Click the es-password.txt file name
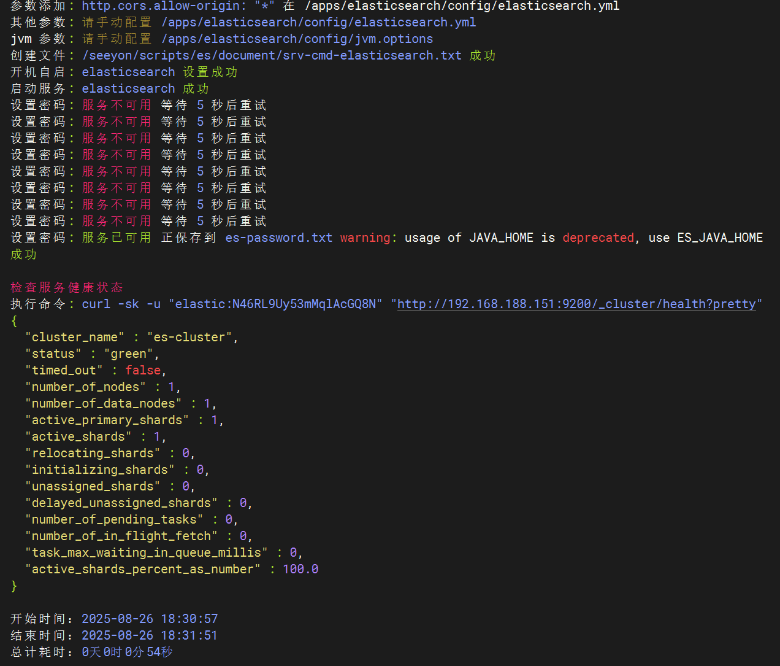The width and height of the screenshot is (780, 666). pos(279,238)
